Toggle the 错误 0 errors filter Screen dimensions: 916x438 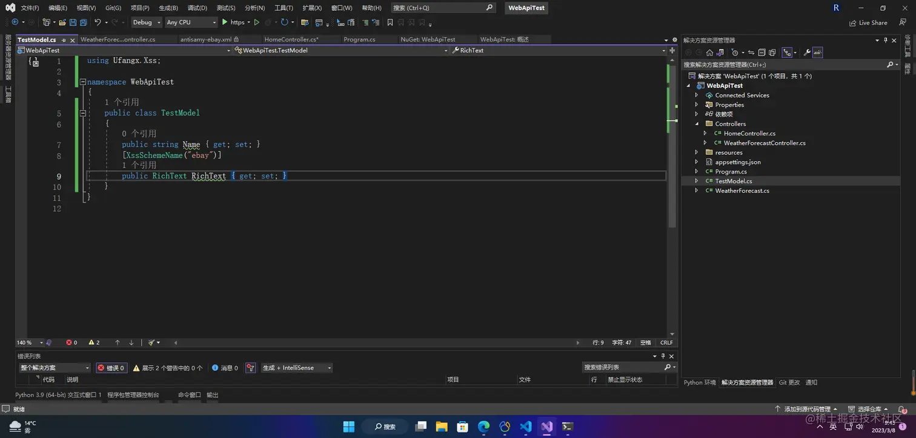(x=111, y=368)
